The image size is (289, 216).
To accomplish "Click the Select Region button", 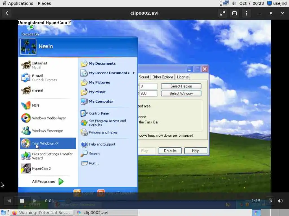I will [181, 86].
